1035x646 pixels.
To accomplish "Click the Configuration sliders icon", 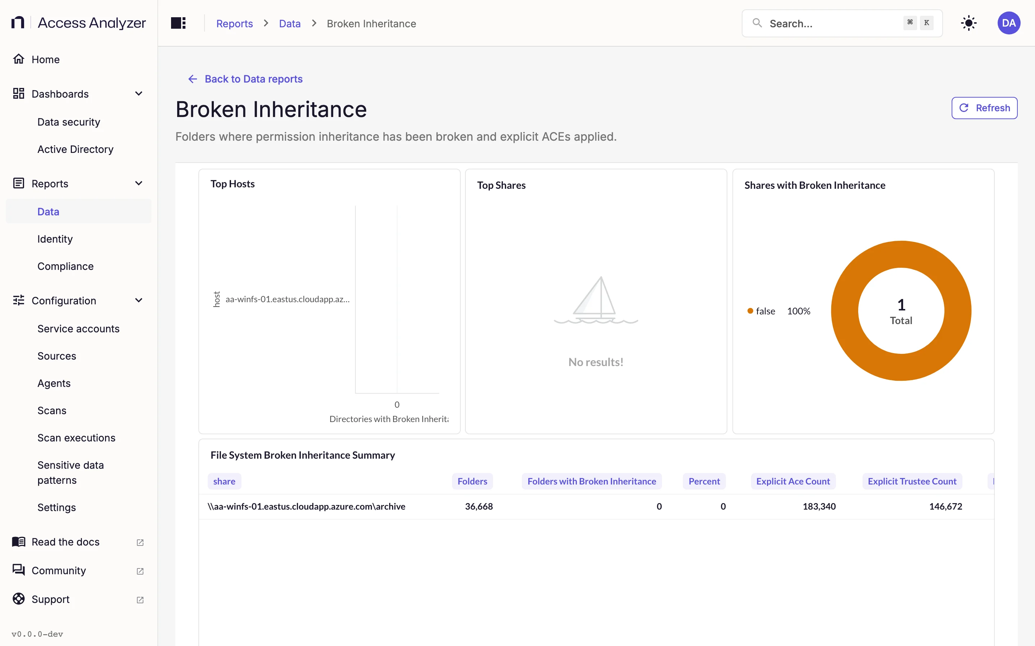I will pyautogui.click(x=18, y=300).
